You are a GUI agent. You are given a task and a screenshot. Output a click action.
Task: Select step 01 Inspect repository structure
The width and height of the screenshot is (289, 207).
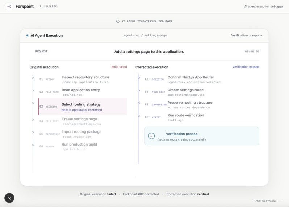pos(83,79)
